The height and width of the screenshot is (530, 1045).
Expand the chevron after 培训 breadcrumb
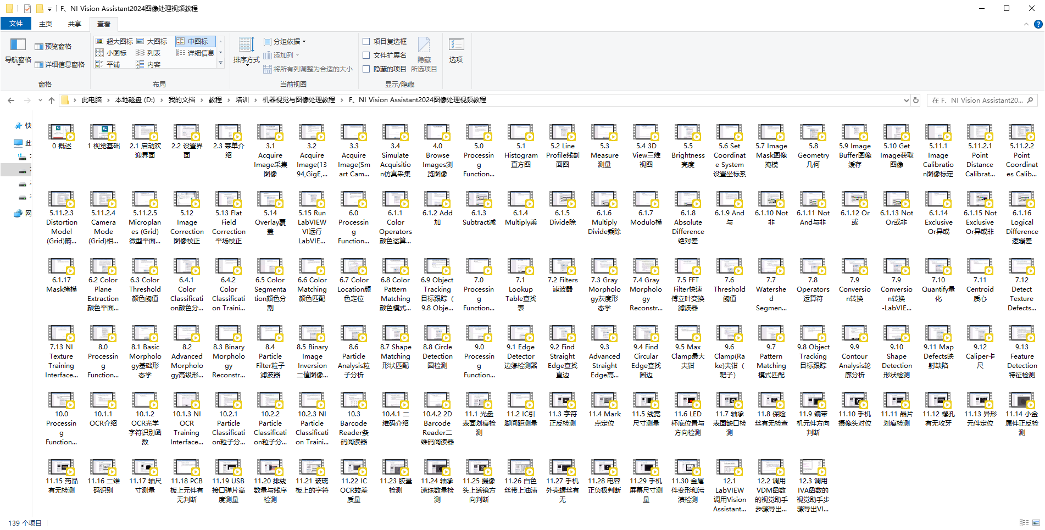[x=255, y=100]
